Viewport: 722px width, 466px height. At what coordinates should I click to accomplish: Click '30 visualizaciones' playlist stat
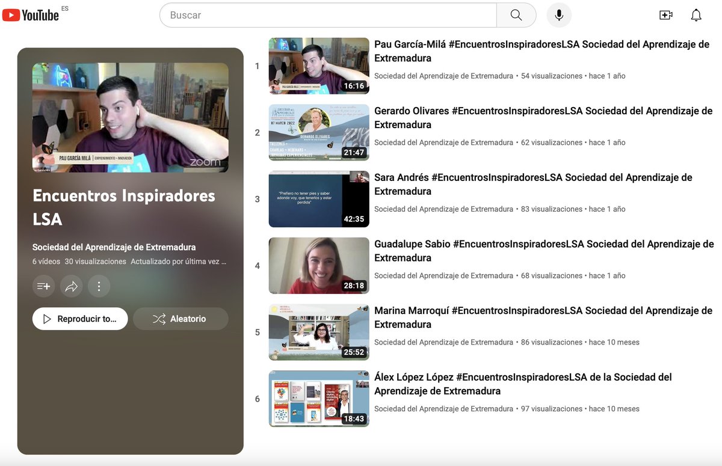point(95,262)
